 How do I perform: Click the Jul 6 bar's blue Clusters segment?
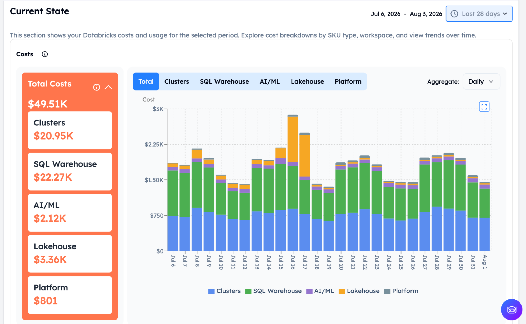[173, 233]
